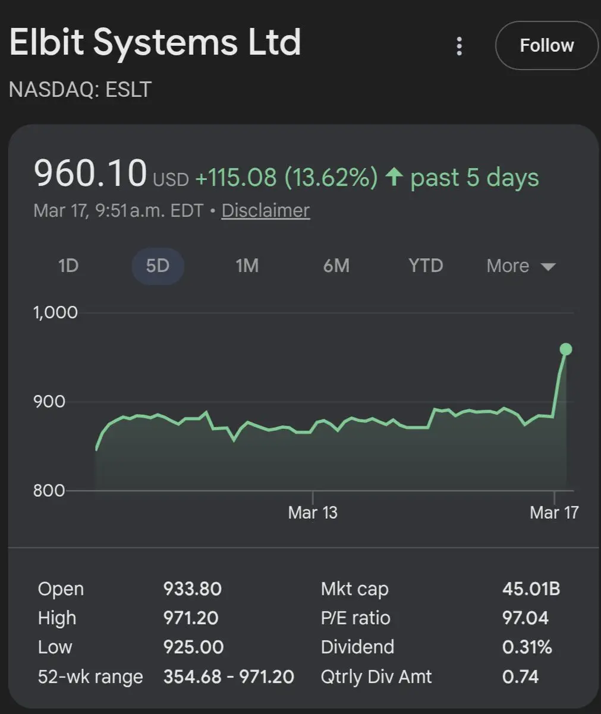Click the dropdown arrow beside More
Image resolution: width=601 pixels, height=714 pixels.
point(548,267)
